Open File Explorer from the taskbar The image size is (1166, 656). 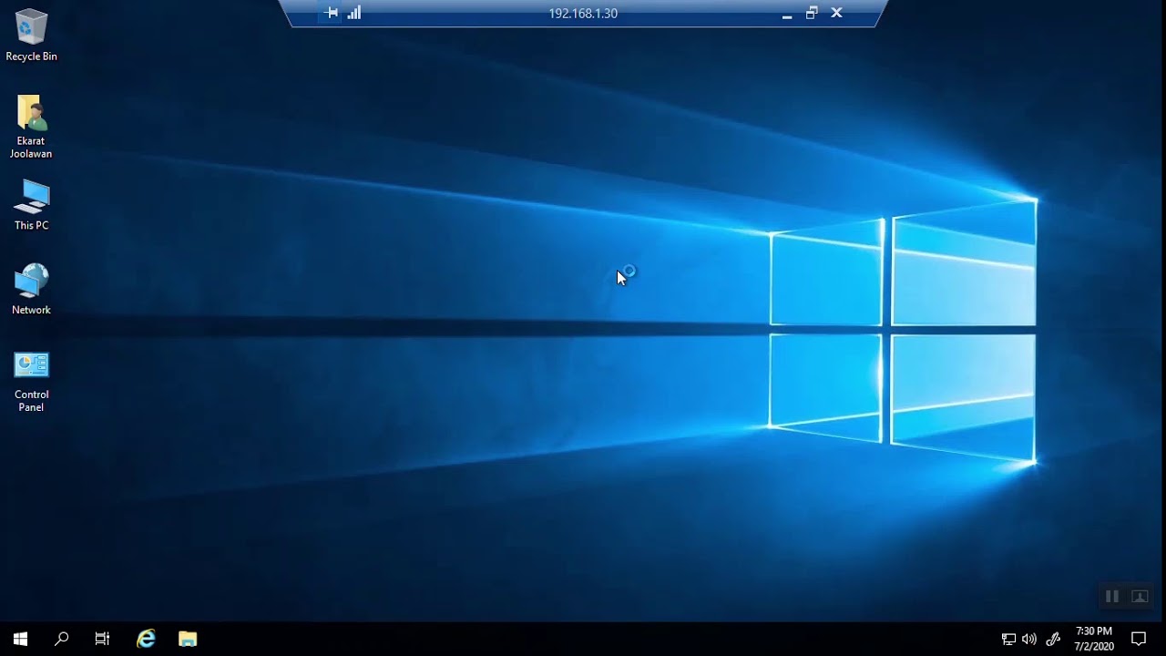coord(188,640)
